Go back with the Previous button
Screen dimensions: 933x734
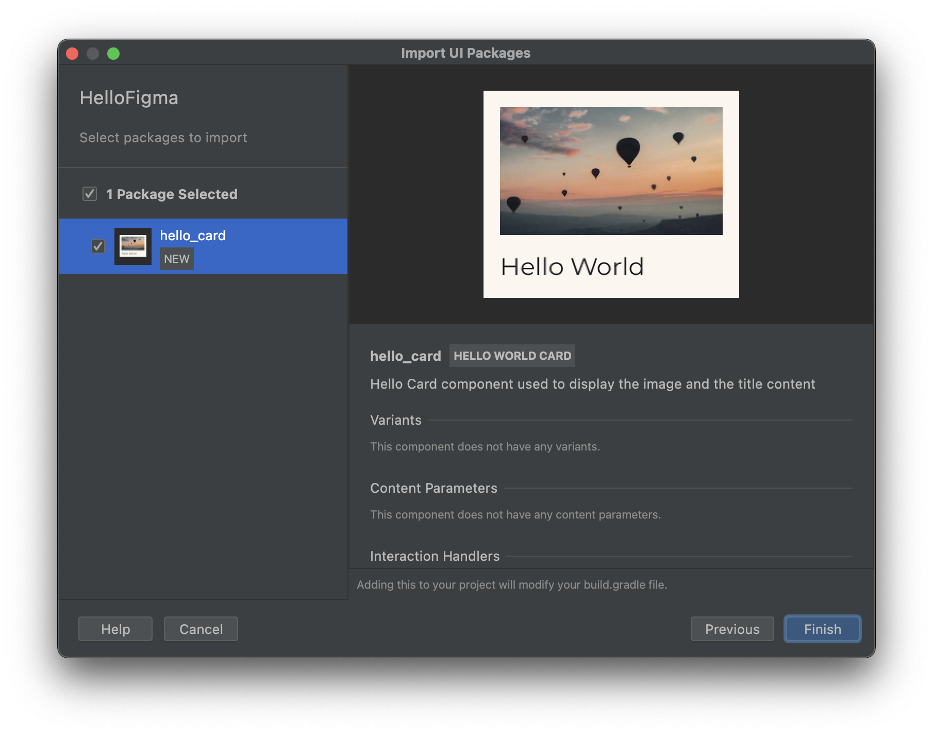point(732,629)
